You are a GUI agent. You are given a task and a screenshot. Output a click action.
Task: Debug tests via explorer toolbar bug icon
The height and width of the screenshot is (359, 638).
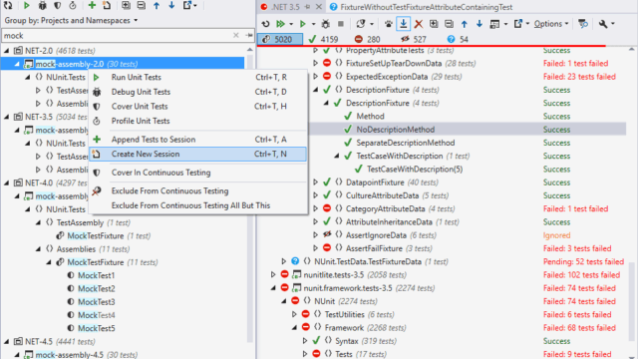point(42,5)
